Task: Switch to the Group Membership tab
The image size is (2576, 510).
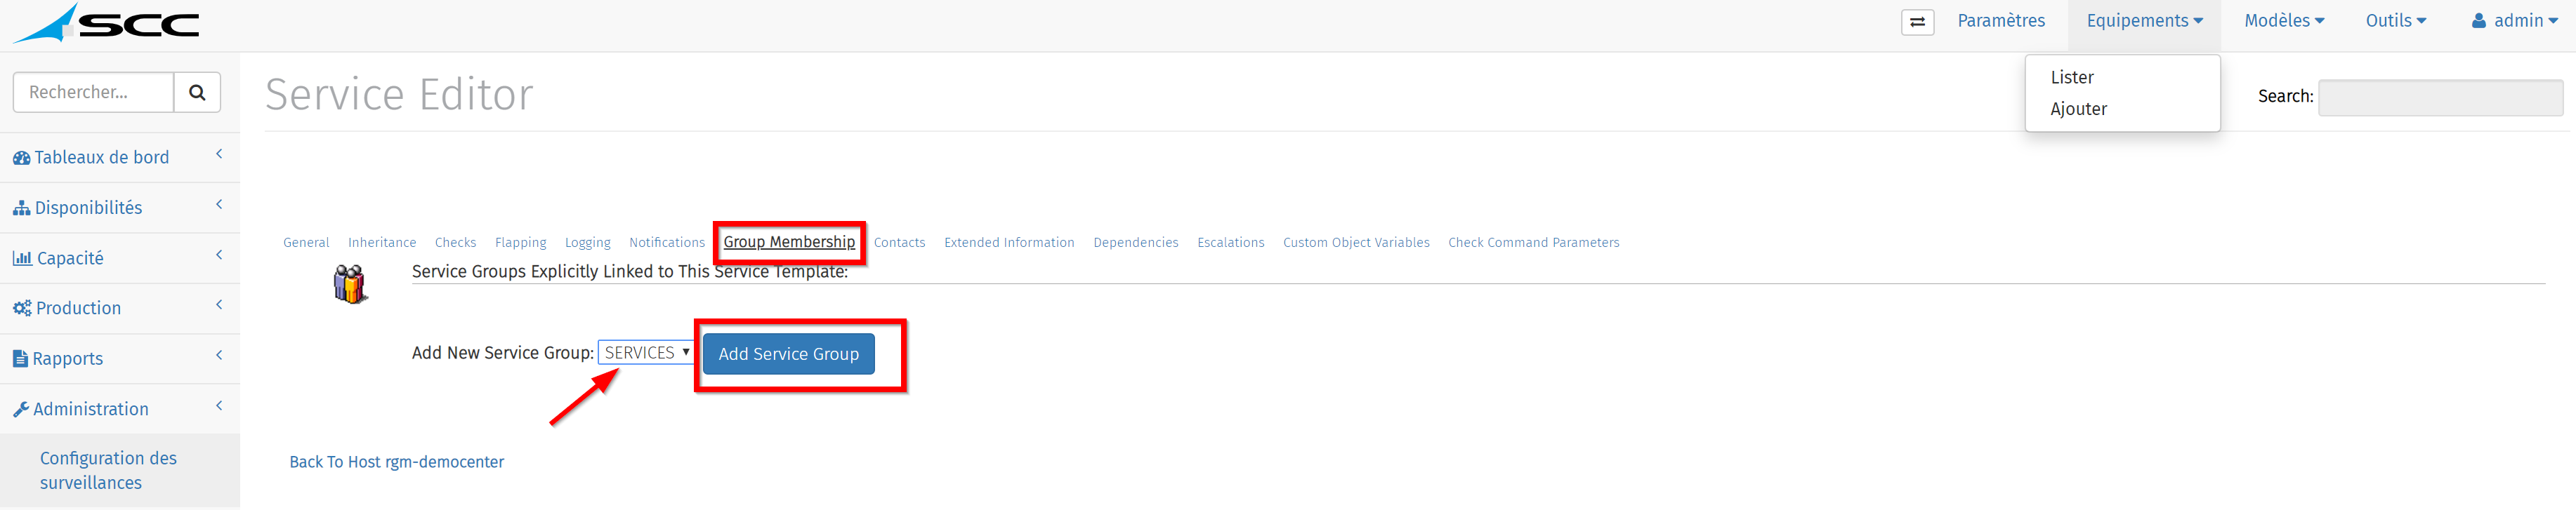Action: [x=789, y=241]
